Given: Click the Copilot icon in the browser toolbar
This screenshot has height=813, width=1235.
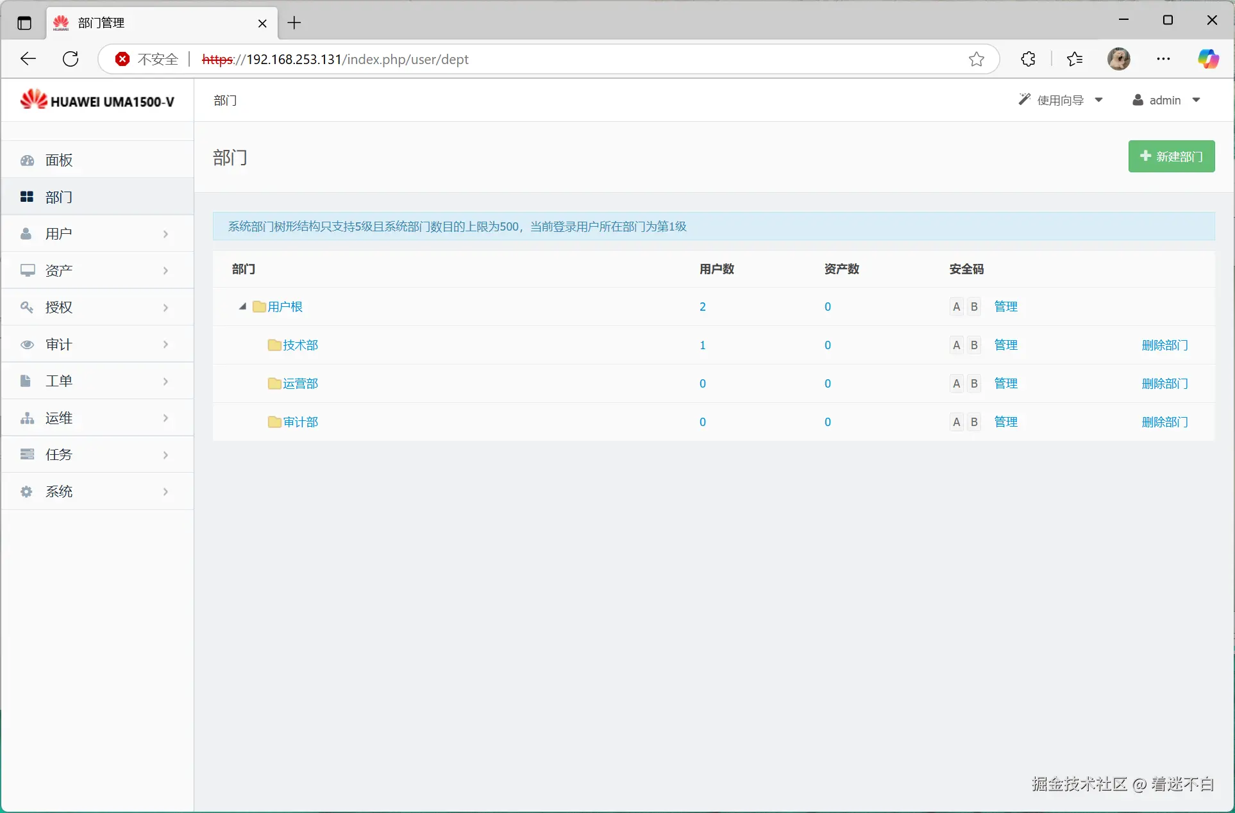Looking at the screenshot, I should [1208, 59].
